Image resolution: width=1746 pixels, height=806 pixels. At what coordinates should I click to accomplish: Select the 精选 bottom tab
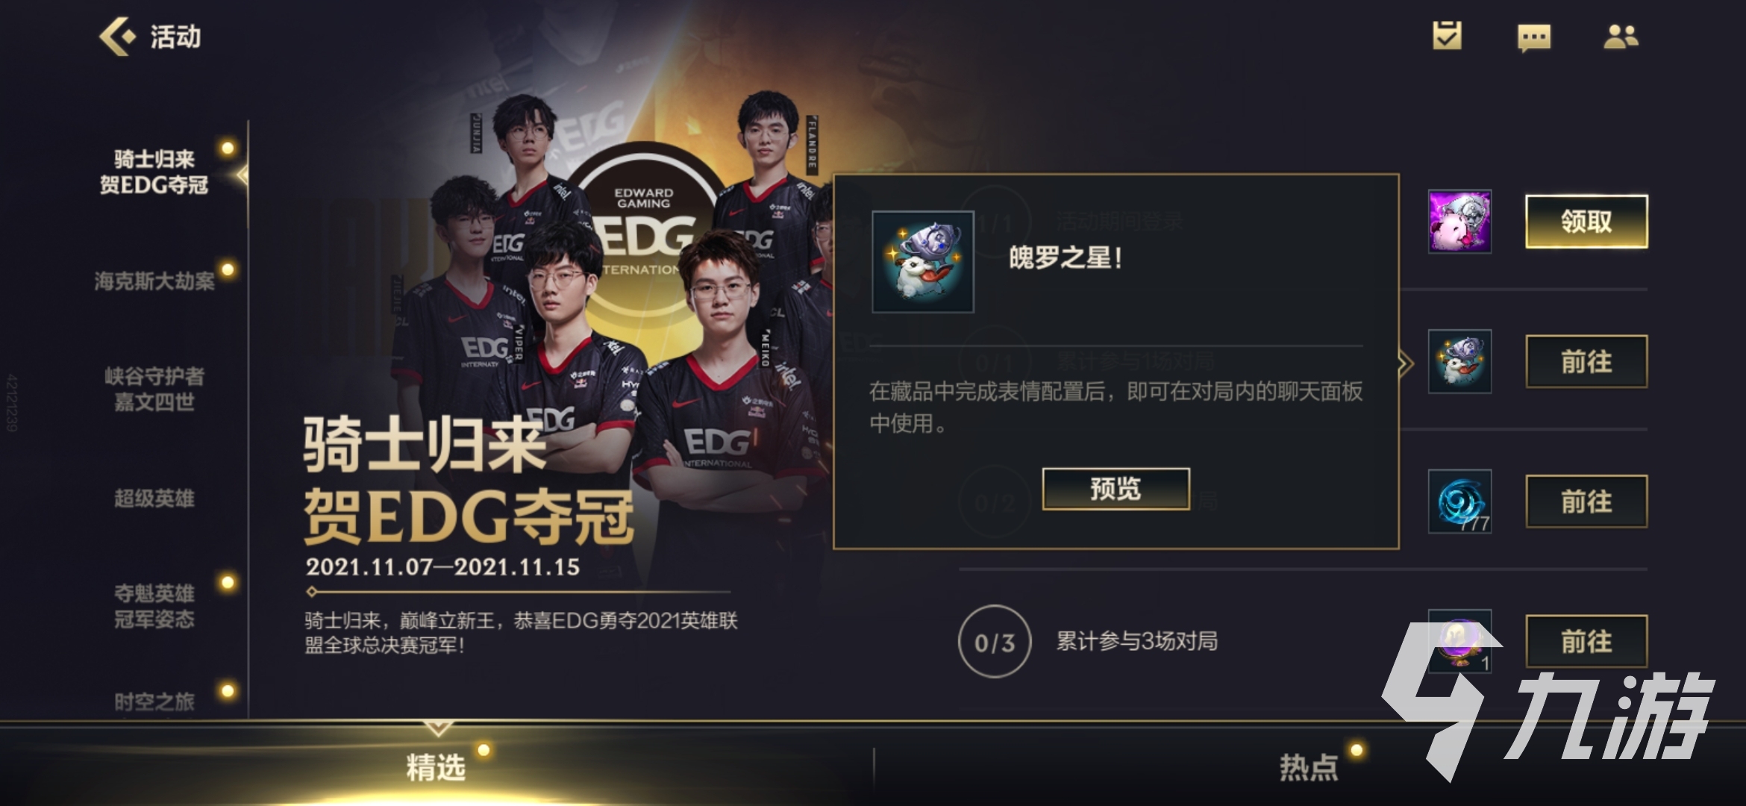click(x=436, y=767)
